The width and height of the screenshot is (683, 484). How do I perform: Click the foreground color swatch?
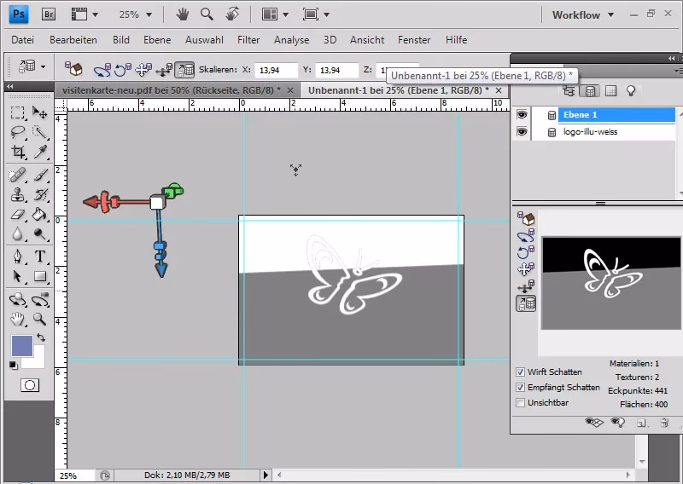tap(21, 345)
